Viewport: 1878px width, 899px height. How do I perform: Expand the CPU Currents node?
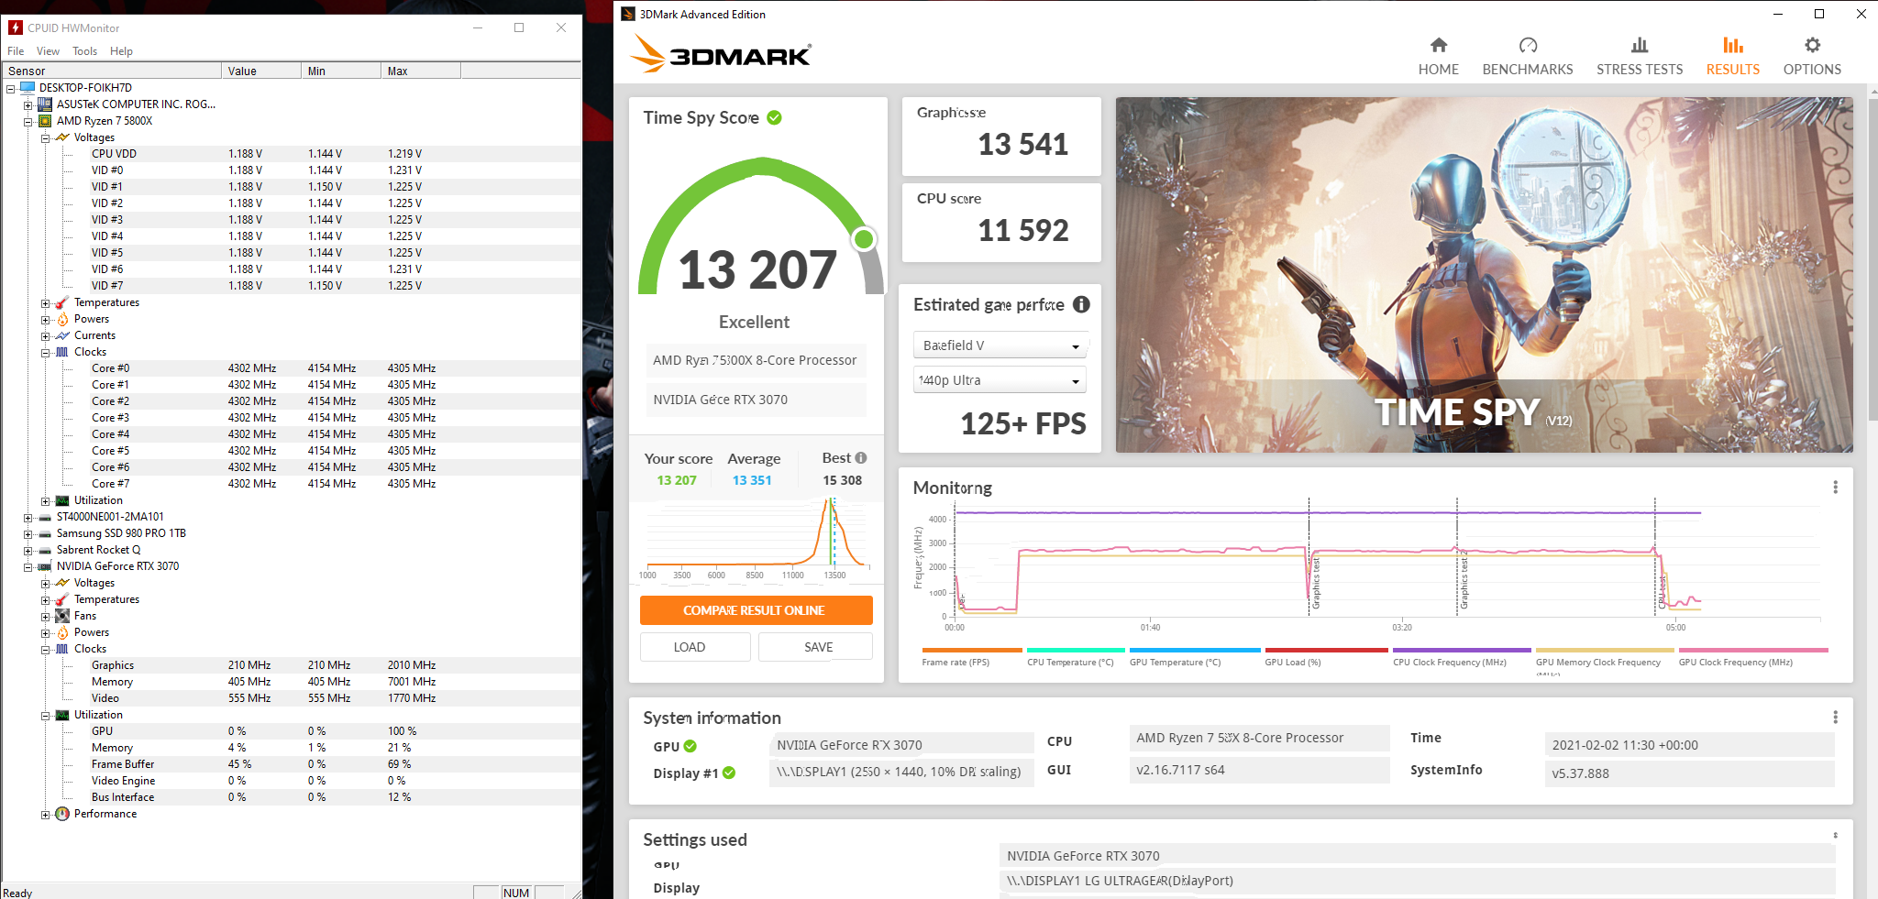click(45, 336)
